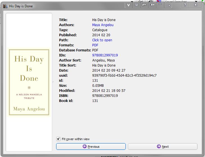Click the Modified value 2014 02 21 18 00 57
205x157 pixels.
[x=109, y=91]
